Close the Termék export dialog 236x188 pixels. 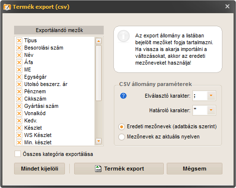click(x=227, y=6)
